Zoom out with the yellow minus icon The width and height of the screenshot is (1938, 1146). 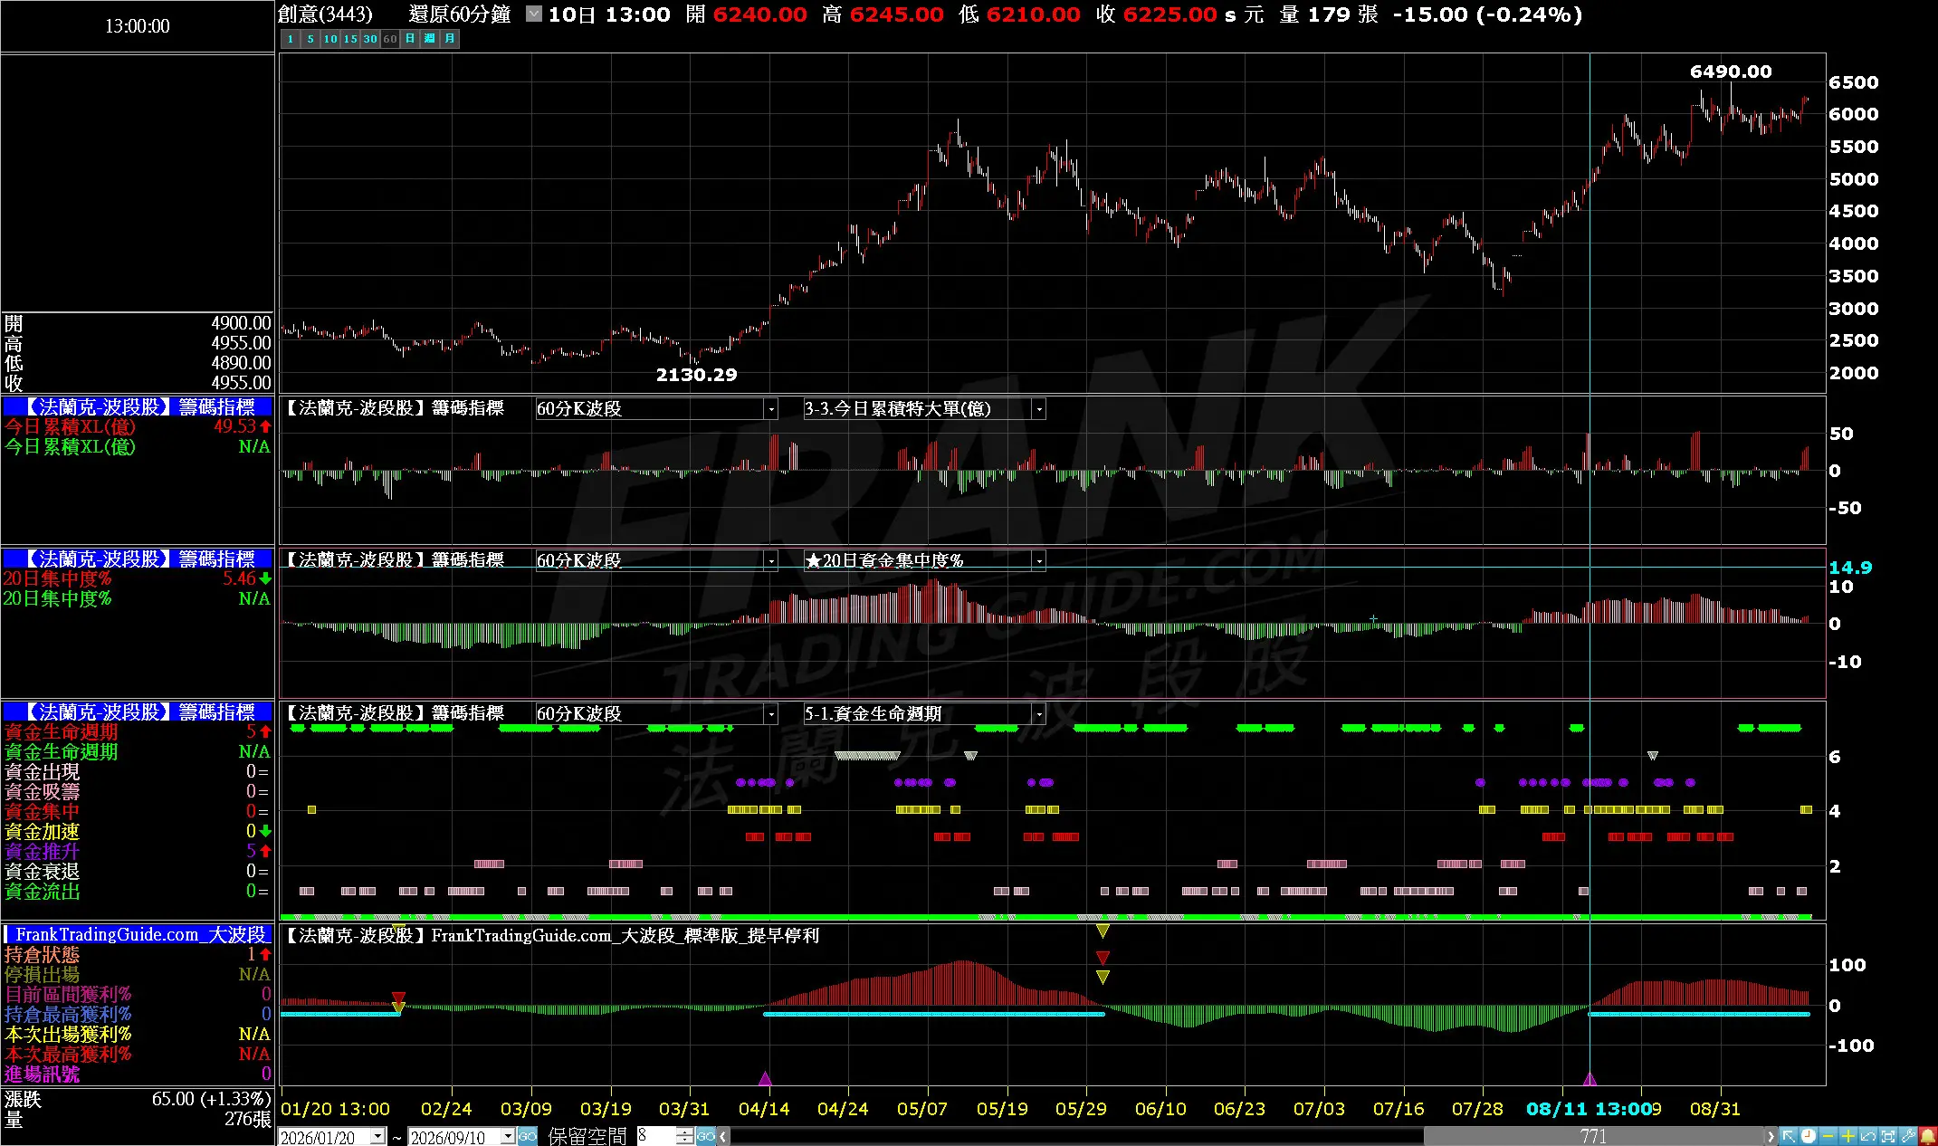(1828, 1136)
